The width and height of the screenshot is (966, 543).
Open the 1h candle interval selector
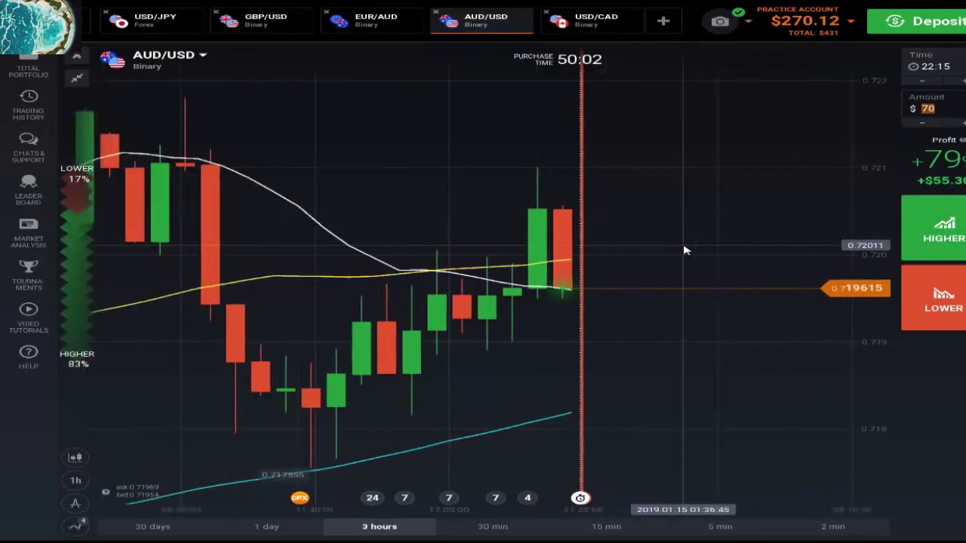click(75, 480)
